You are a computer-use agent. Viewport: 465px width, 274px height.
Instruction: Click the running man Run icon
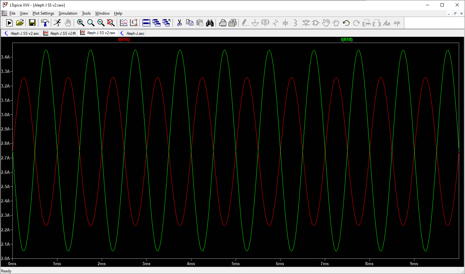click(57, 23)
